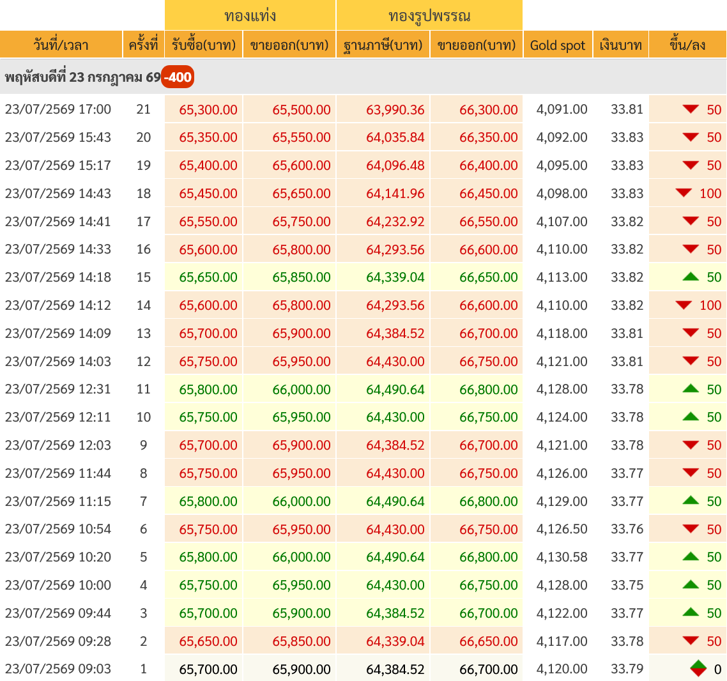727x681 pixels.
Task: Click the sell price 66,000.00 in the 12:31 row
Action: click(x=302, y=390)
